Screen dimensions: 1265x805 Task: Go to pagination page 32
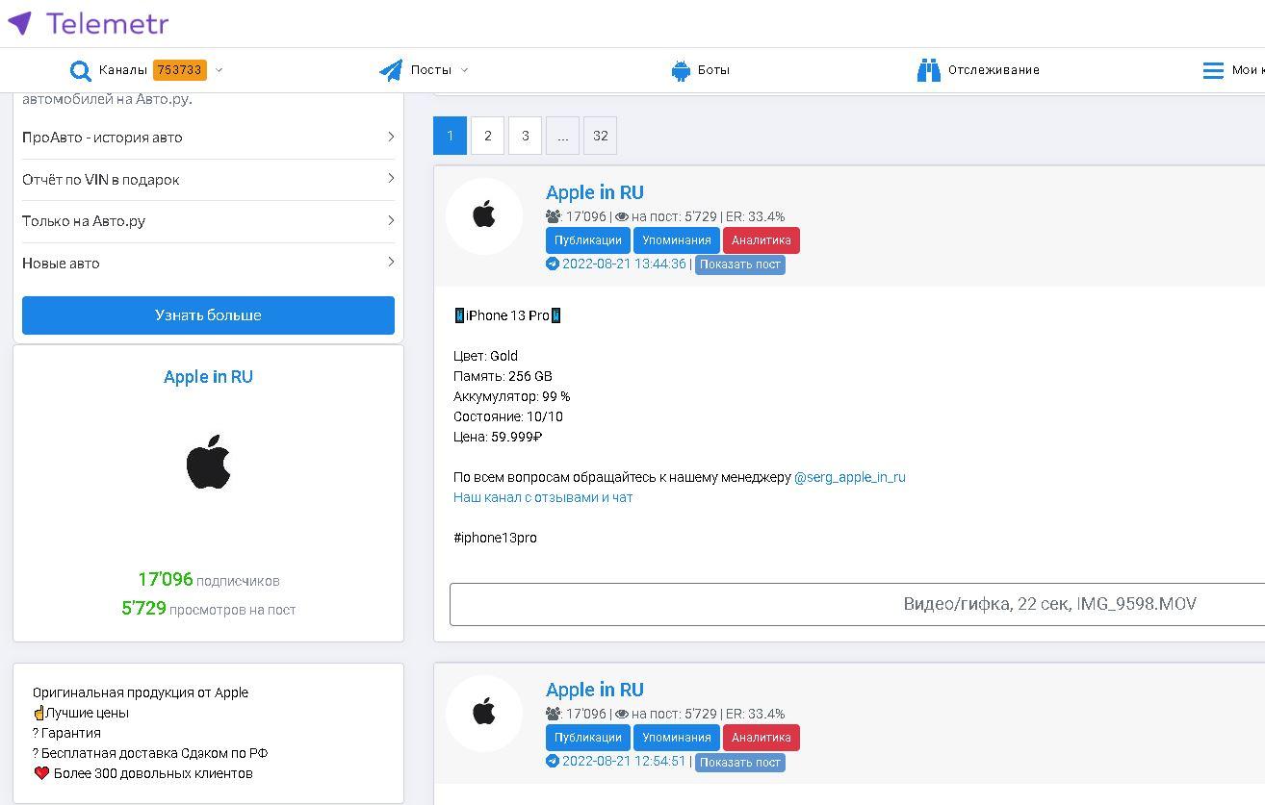coord(600,136)
